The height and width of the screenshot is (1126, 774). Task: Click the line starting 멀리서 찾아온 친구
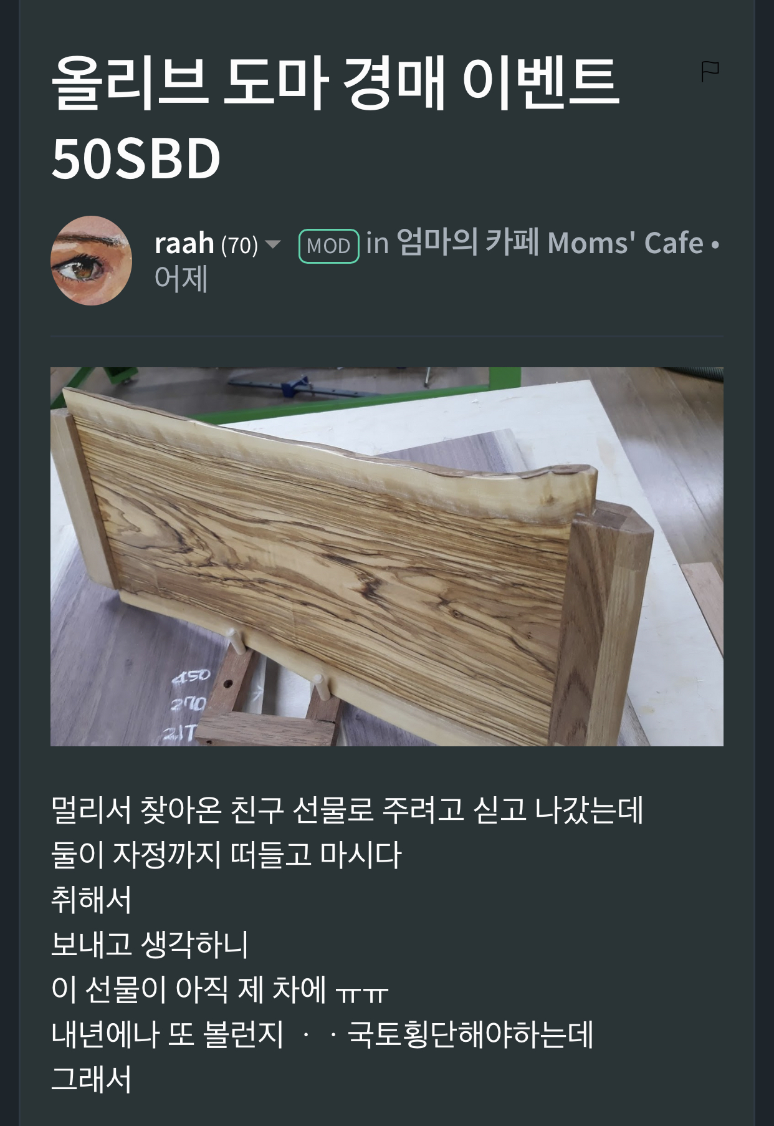click(347, 810)
